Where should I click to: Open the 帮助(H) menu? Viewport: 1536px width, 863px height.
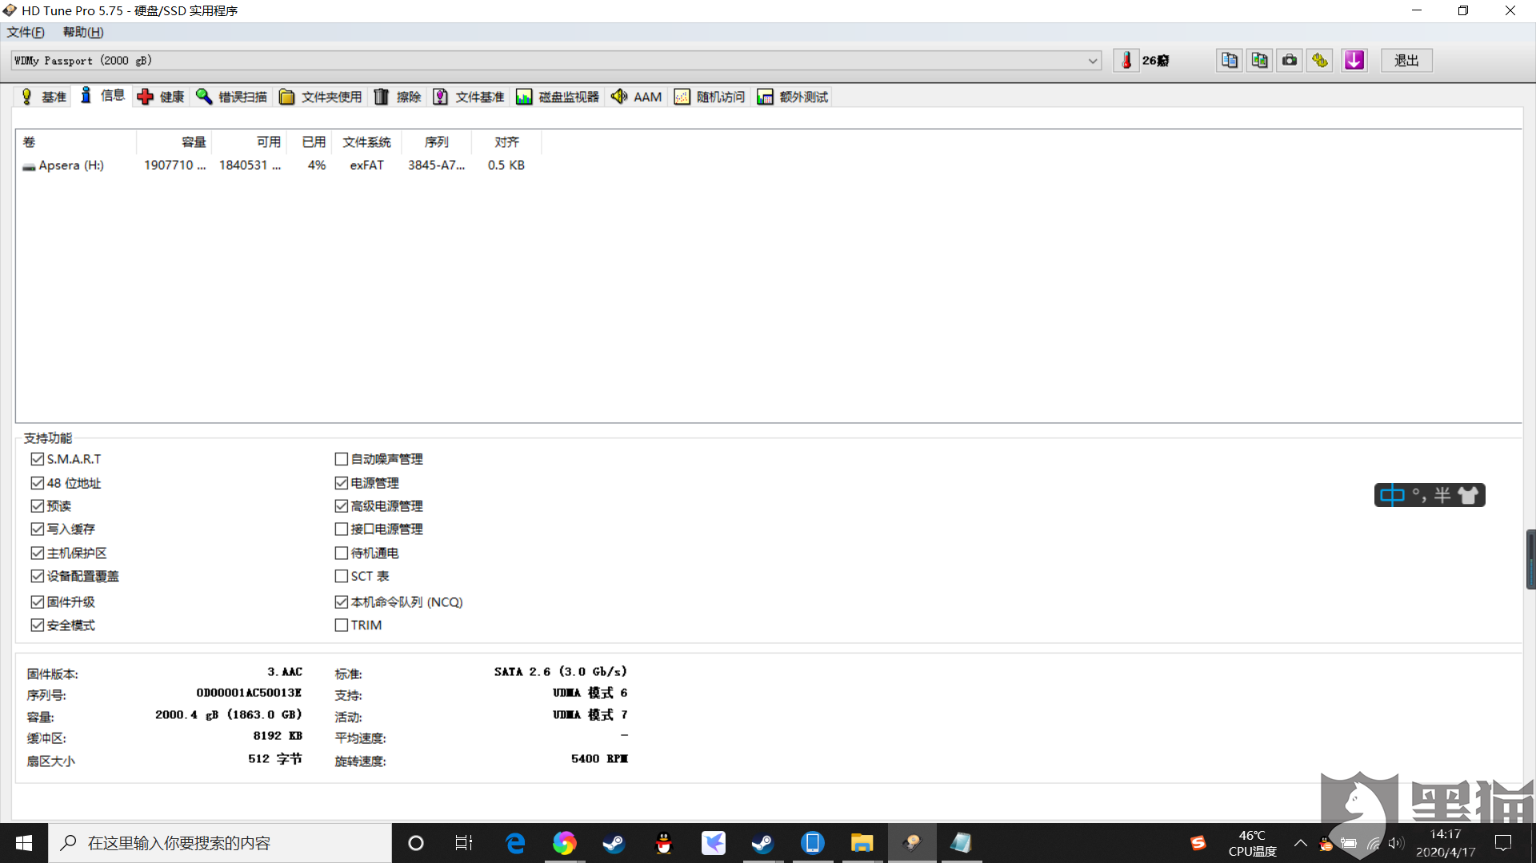pyautogui.click(x=82, y=32)
